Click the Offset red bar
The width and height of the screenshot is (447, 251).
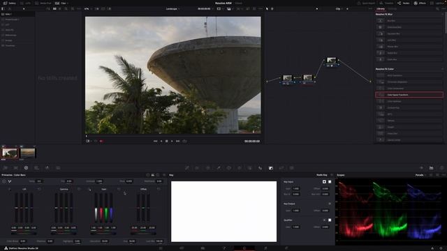pyautogui.click(x=138, y=208)
